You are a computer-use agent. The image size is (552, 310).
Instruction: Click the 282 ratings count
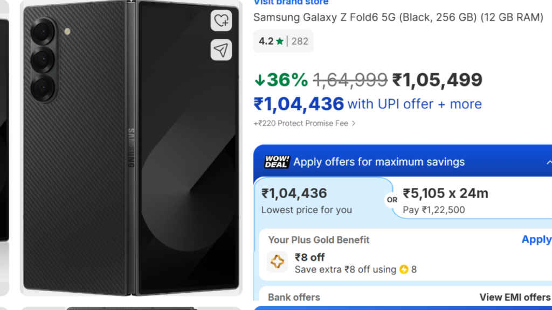299,41
